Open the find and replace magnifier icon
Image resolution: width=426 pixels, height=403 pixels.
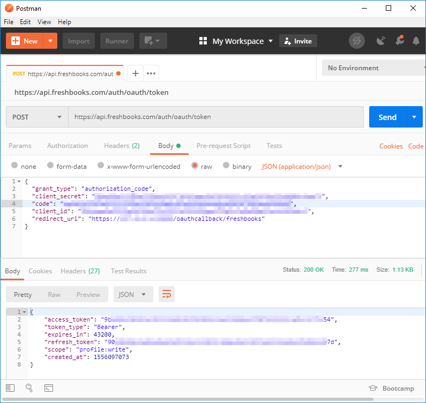coord(29,388)
